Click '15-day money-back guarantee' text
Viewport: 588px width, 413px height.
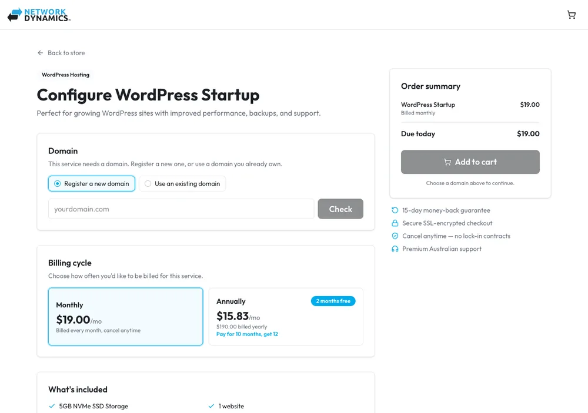[x=446, y=210]
